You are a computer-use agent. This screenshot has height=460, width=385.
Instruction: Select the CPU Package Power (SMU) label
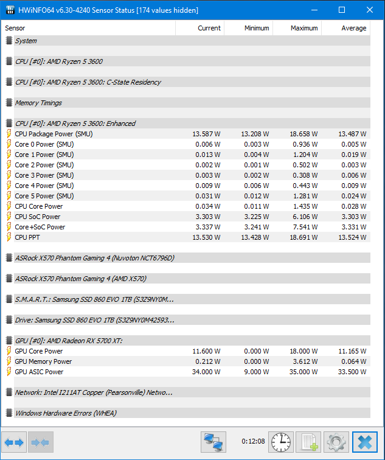(54, 134)
